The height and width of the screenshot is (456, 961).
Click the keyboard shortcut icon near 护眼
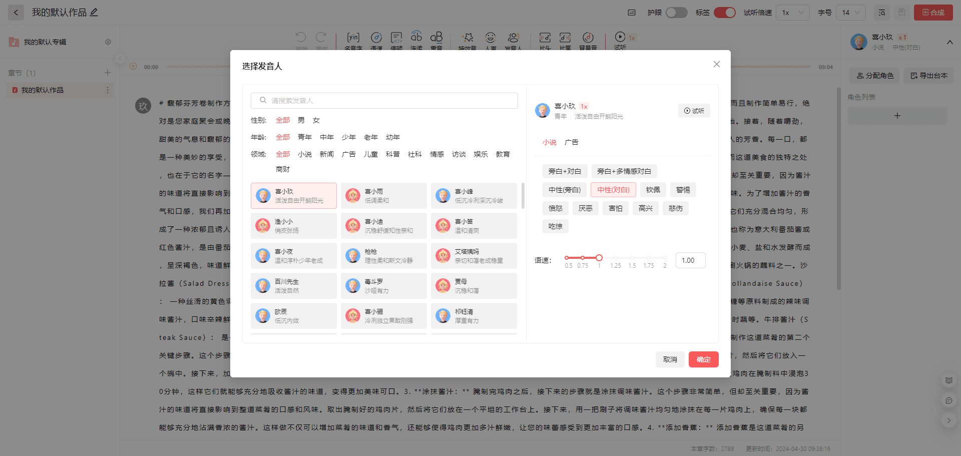coord(632,13)
